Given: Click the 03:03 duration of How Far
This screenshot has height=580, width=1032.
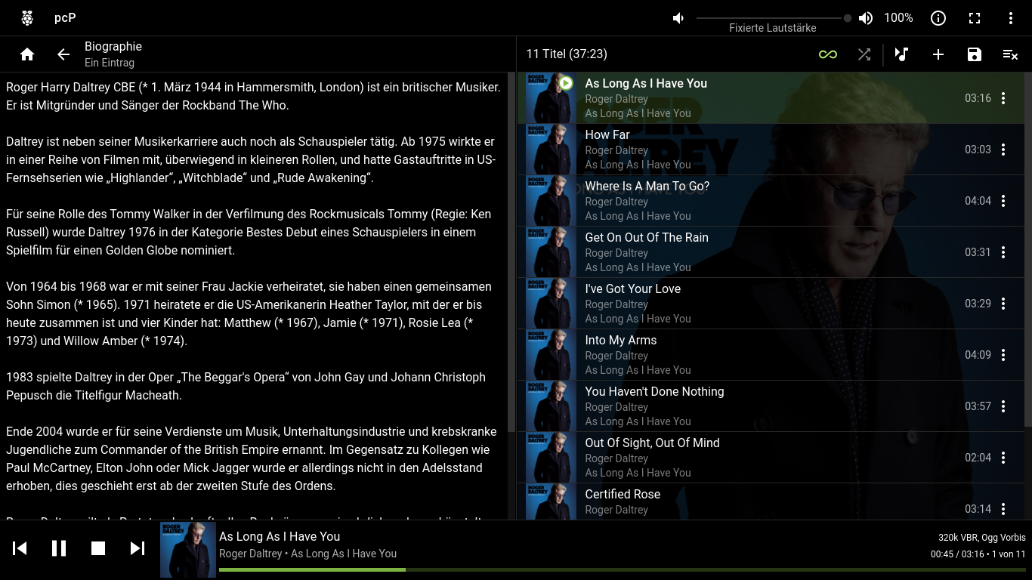Looking at the screenshot, I should 978,150.
